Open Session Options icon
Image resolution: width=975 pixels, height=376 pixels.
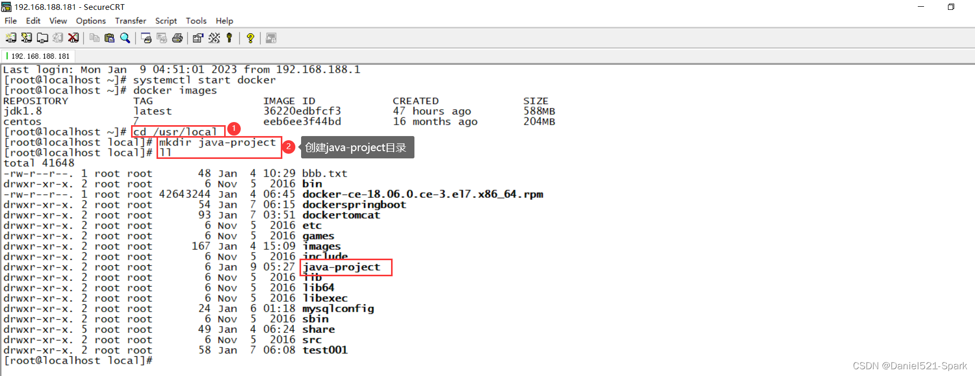tap(198, 38)
